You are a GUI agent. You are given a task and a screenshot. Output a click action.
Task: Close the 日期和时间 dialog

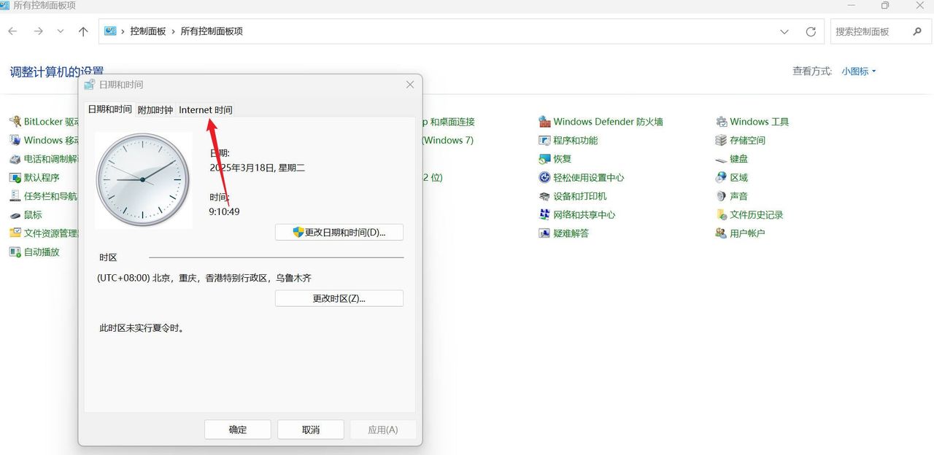(410, 85)
